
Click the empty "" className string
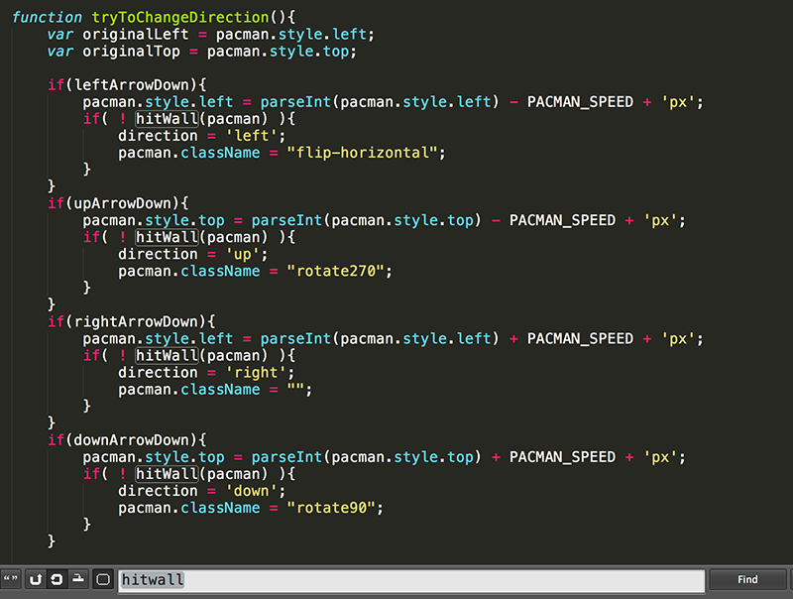pos(295,389)
